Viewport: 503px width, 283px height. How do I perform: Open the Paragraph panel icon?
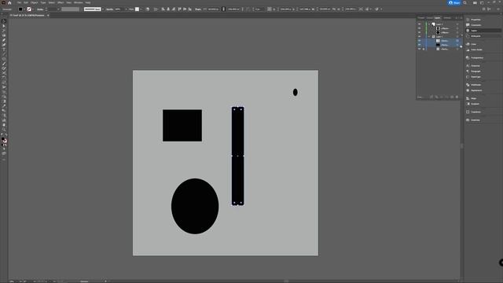click(468, 72)
